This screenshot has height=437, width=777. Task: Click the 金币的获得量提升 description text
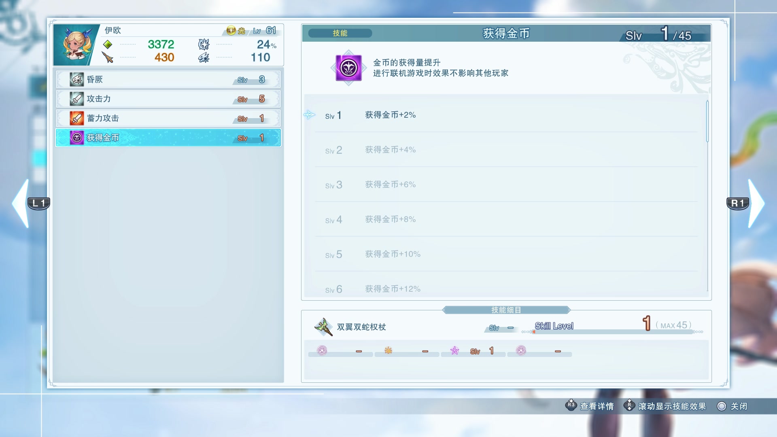pyautogui.click(x=407, y=63)
